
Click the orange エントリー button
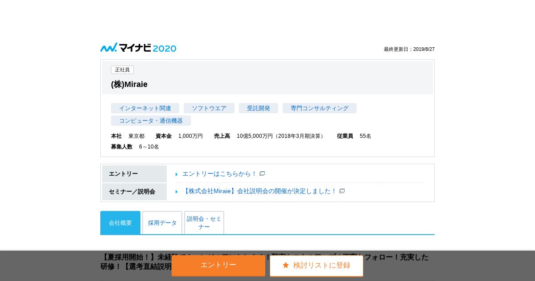pyautogui.click(x=218, y=265)
